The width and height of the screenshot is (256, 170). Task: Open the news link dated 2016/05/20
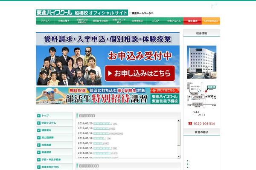(x=102, y=124)
